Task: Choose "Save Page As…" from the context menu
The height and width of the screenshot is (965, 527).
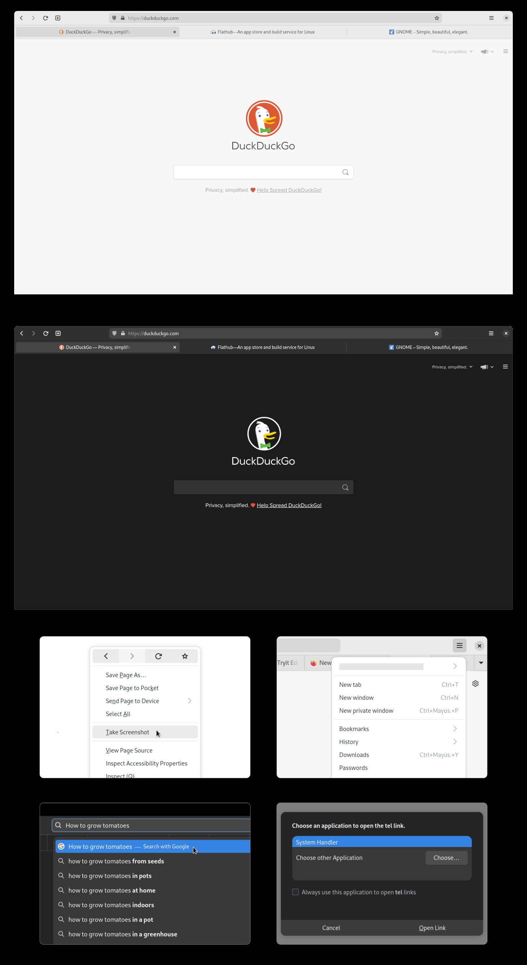Action: [145, 675]
